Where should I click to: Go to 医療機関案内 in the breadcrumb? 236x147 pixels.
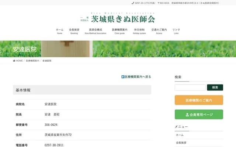[x=32, y=61]
